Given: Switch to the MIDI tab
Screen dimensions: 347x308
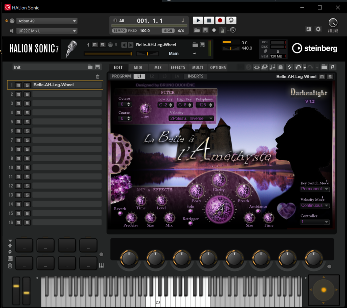Looking at the screenshot, I should point(138,67).
